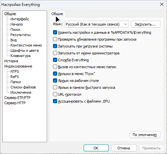167x154 pixels.
Task: Select "Списки файлов" tree item
Action: [23, 87]
